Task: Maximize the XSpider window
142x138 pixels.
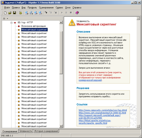Action: point(136,3)
